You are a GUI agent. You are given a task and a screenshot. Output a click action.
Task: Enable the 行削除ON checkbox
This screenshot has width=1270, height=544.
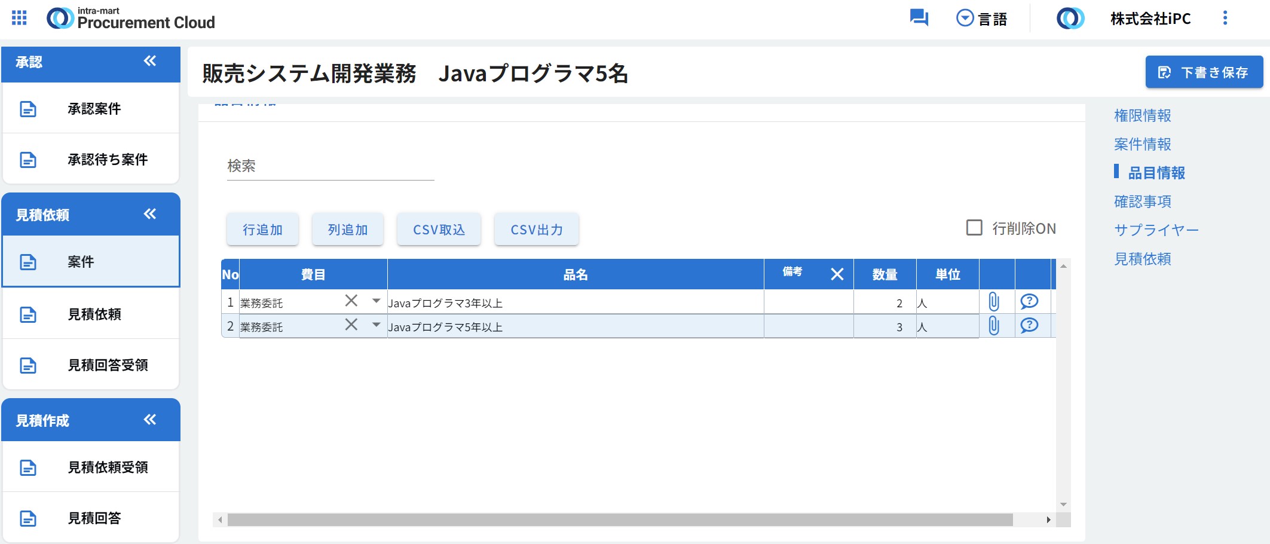click(x=974, y=228)
